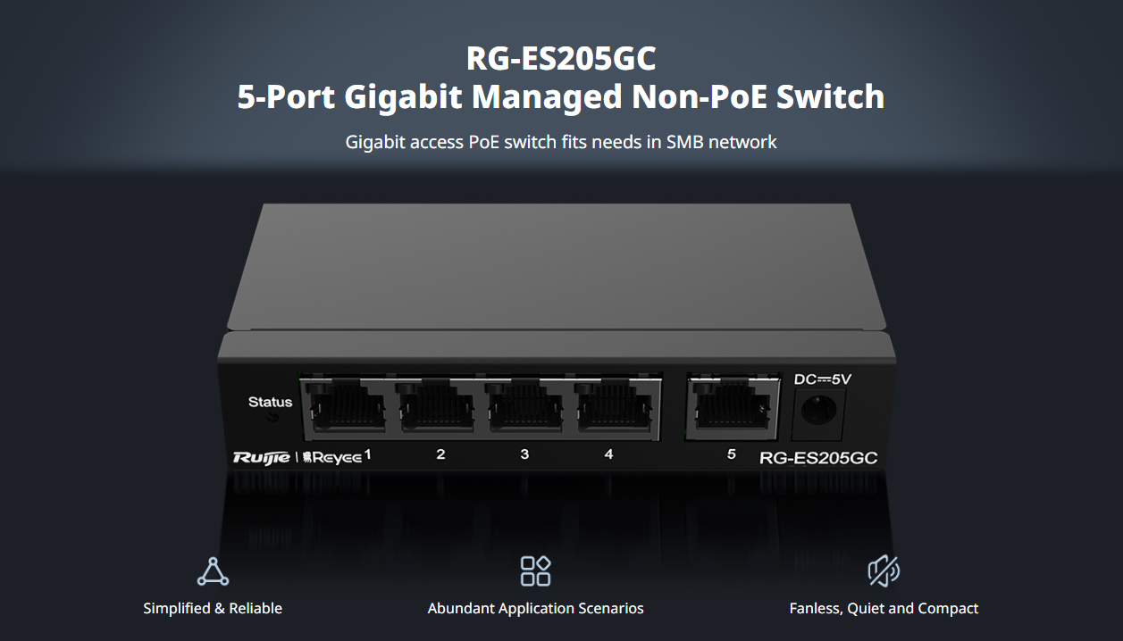This screenshot has width=1123, height=641.
Task: Click the Abundant Application Scenarios grid icon
Action: coord(535,571)
